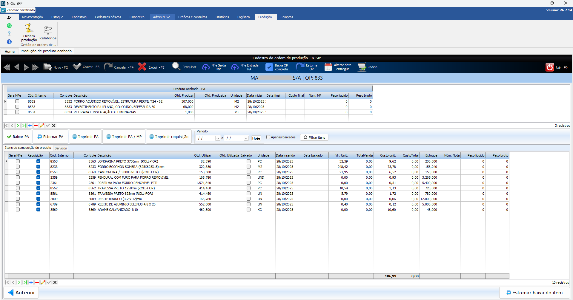Expand the end date Período dropdown

point(246,138)
